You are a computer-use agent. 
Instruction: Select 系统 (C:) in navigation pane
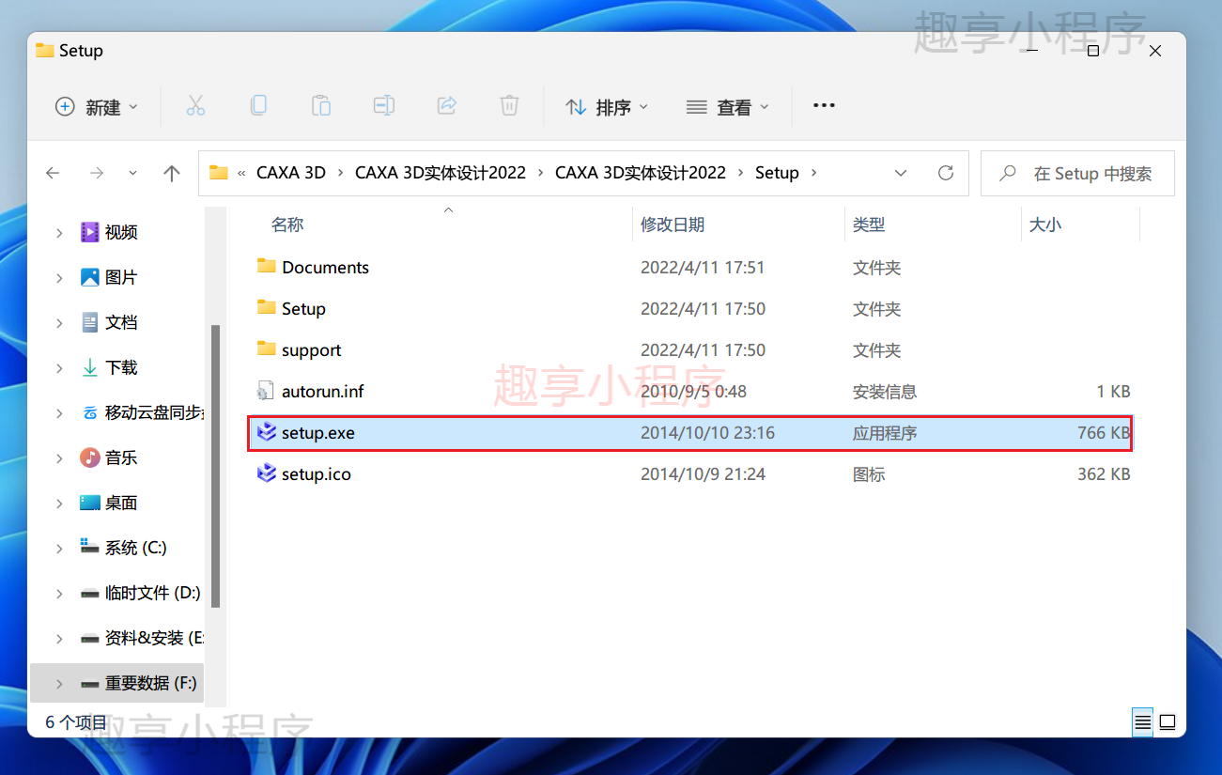[136, 548]
